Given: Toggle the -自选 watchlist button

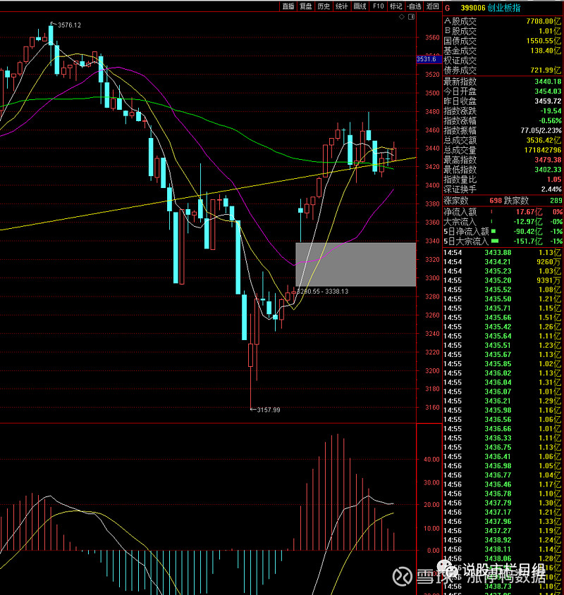Looking at the screenshot, I should 414,6.
